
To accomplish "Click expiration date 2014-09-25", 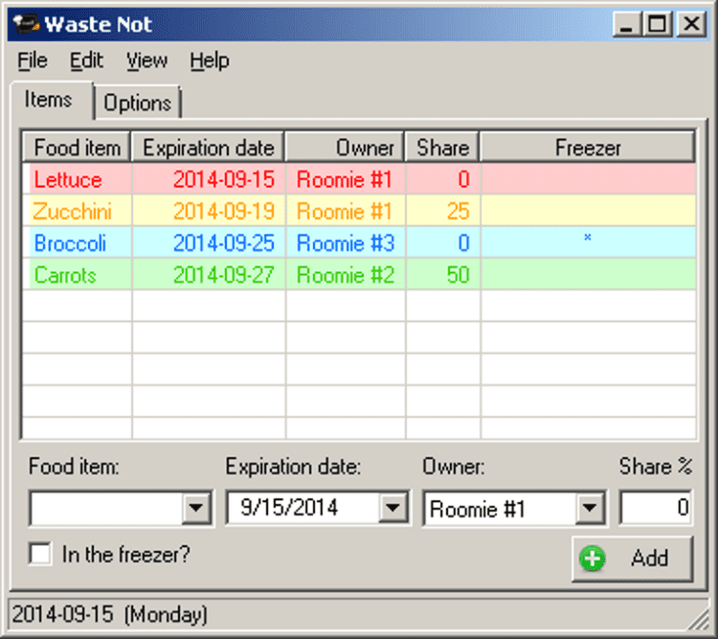I will coord(224,243).
